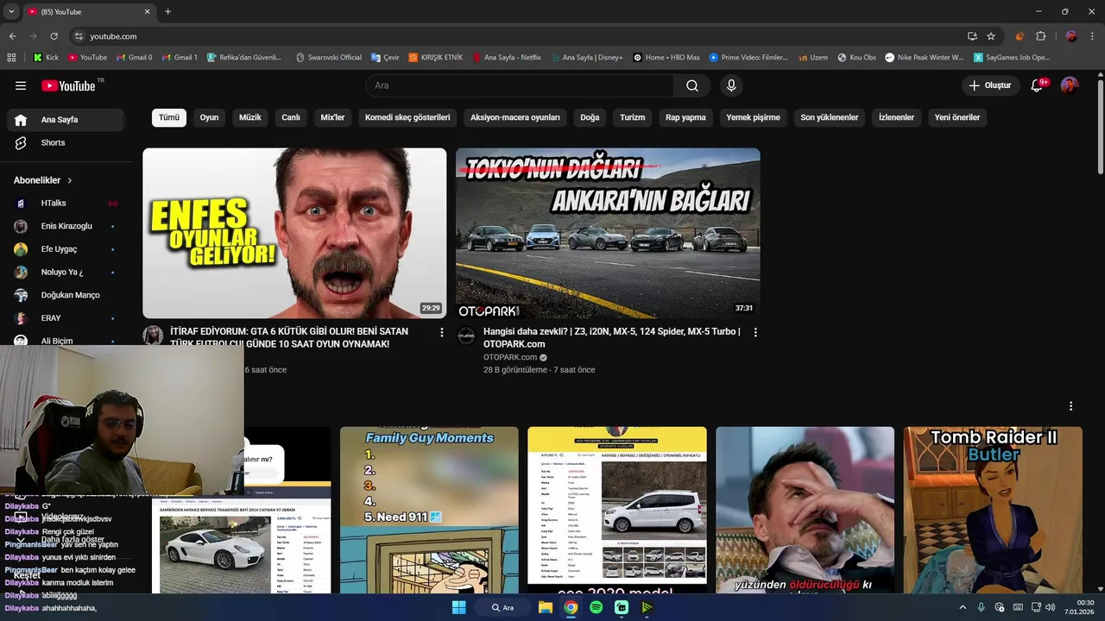
Task: Open the HTalks subscription channel
Action: (66, 204)
